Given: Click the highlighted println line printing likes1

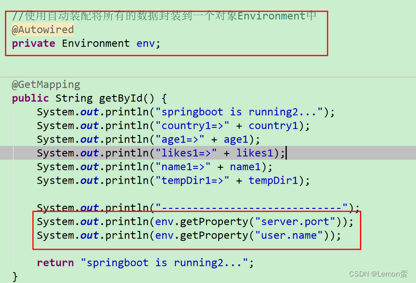Looking at the screenshot, I should (161, 153).
